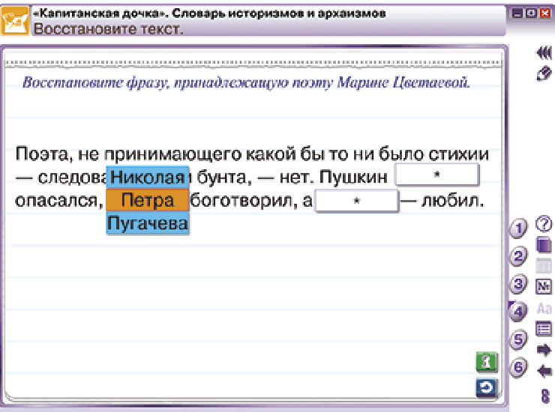Go back with the left arrow icon
This screenshot has height=412, width=555.
coord(544,372)
